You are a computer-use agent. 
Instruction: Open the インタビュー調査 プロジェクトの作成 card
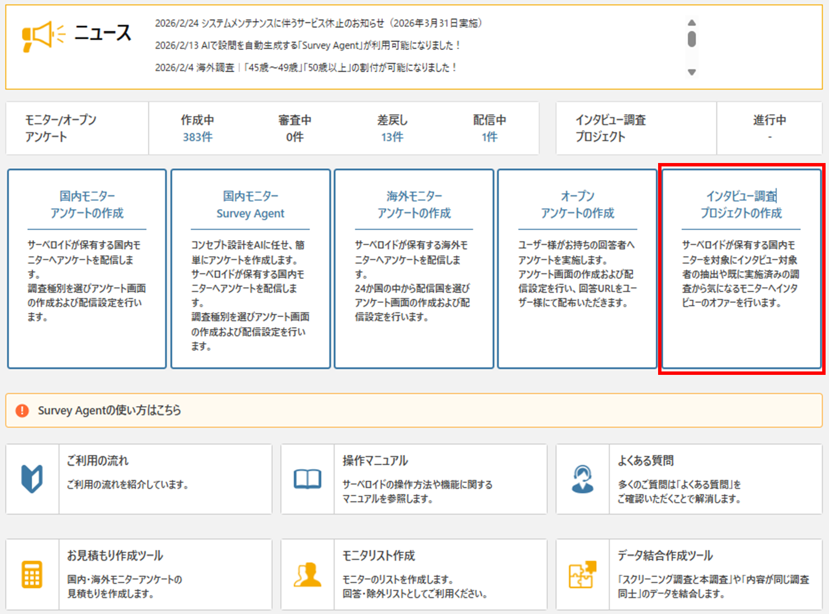tap(741, 269)
